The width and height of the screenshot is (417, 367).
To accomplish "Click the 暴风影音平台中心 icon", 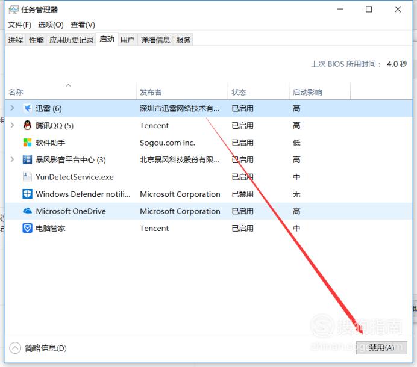I will coord(27,159).
